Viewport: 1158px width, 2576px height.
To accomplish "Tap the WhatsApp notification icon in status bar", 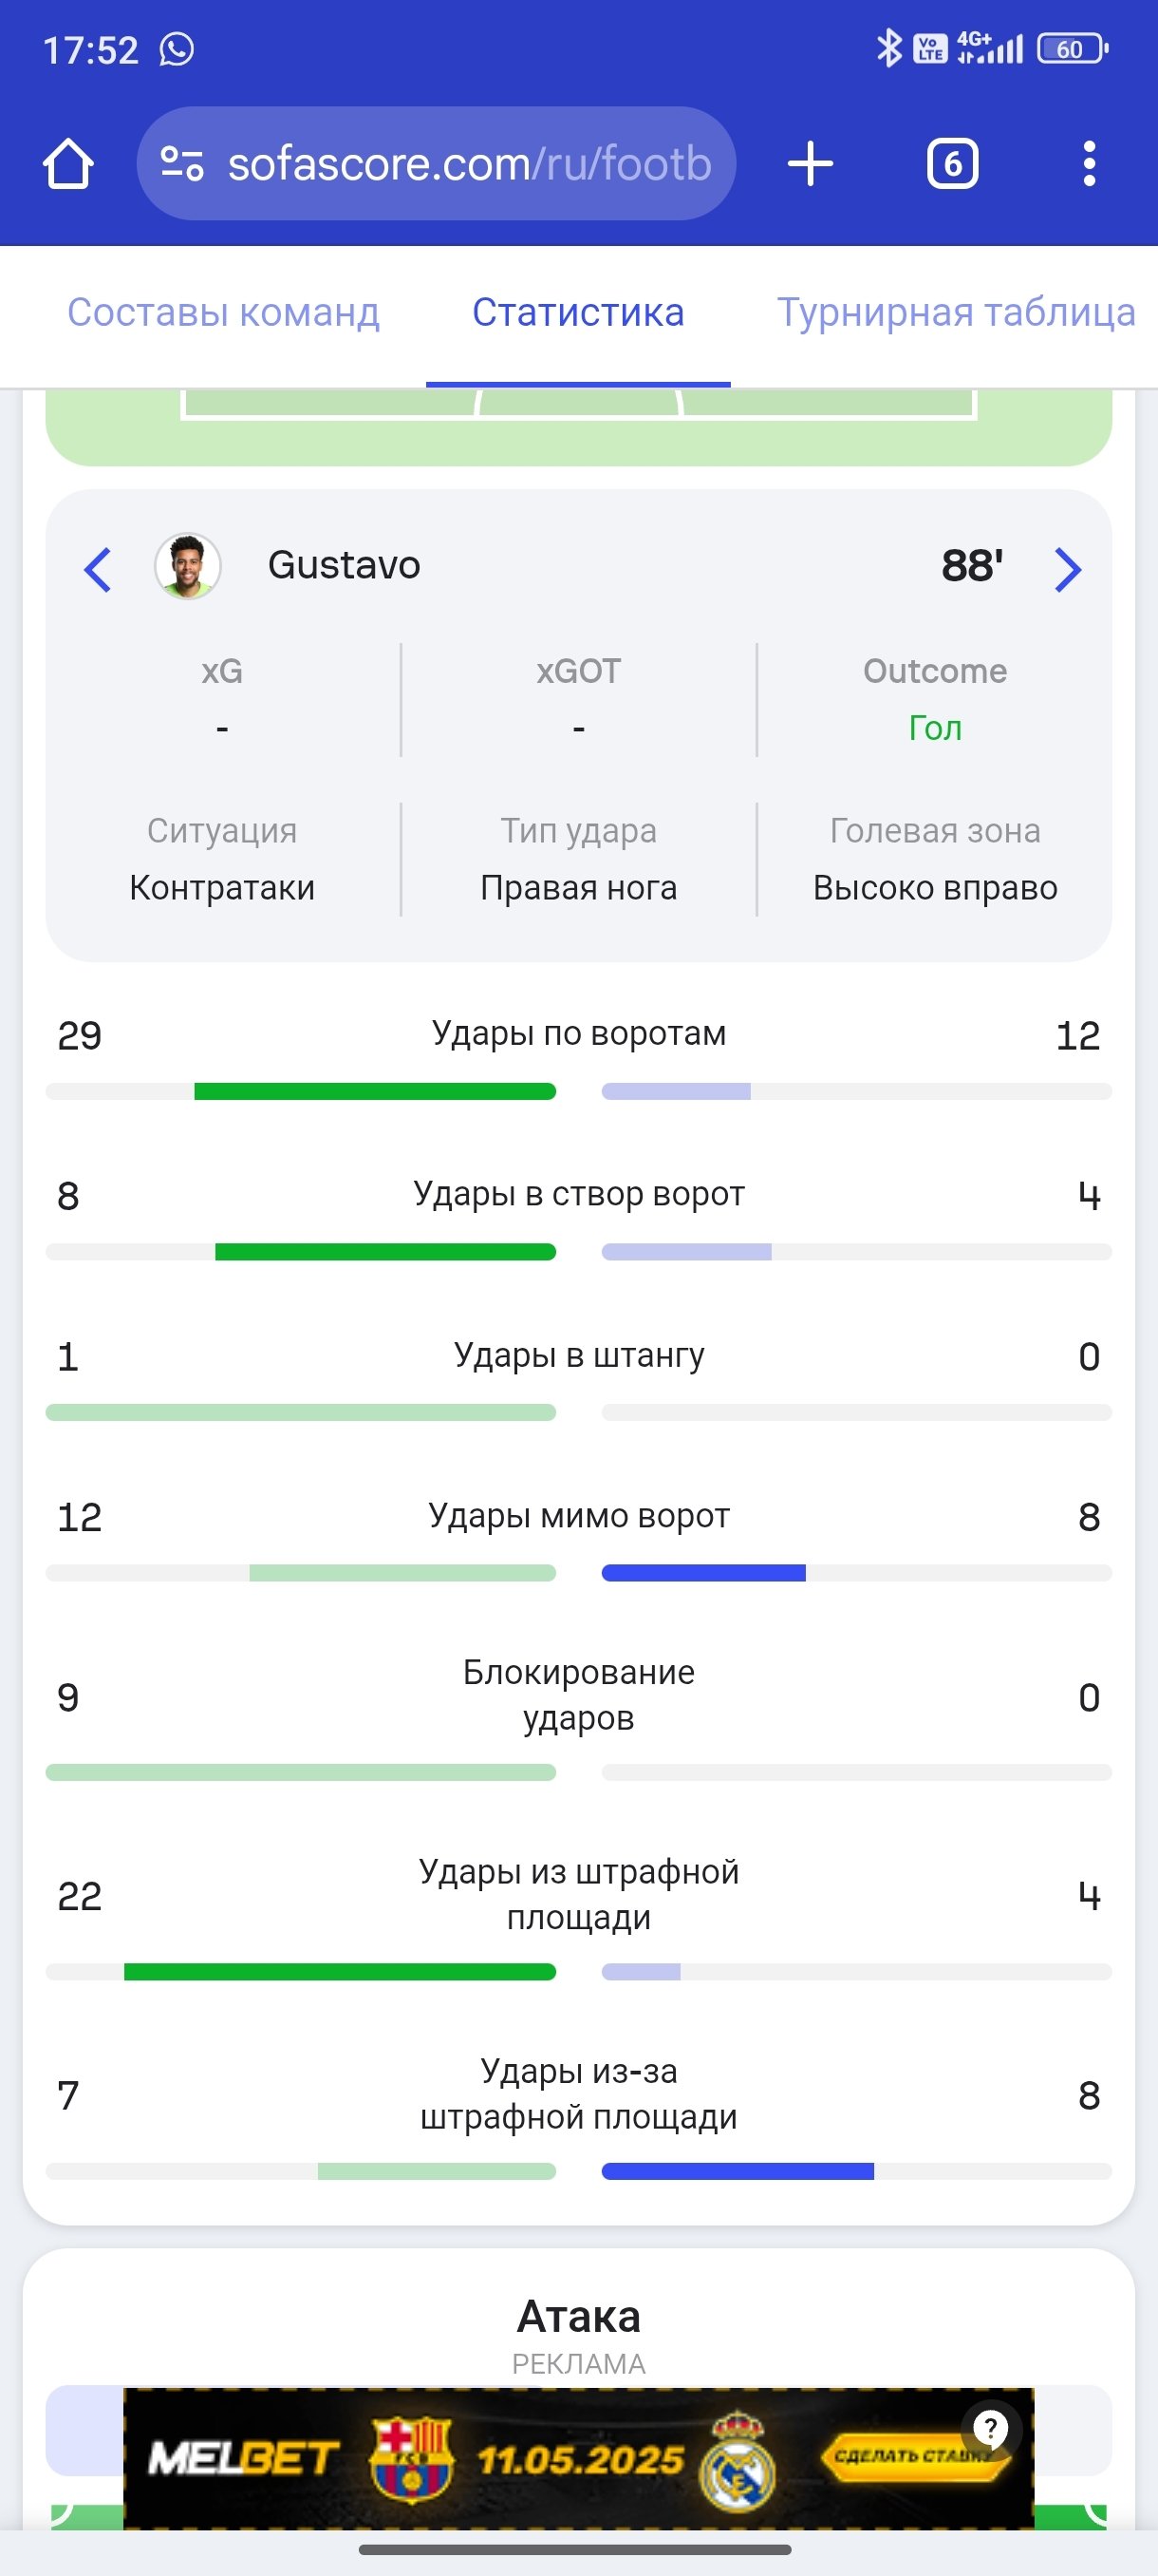I will pos(177,49).
